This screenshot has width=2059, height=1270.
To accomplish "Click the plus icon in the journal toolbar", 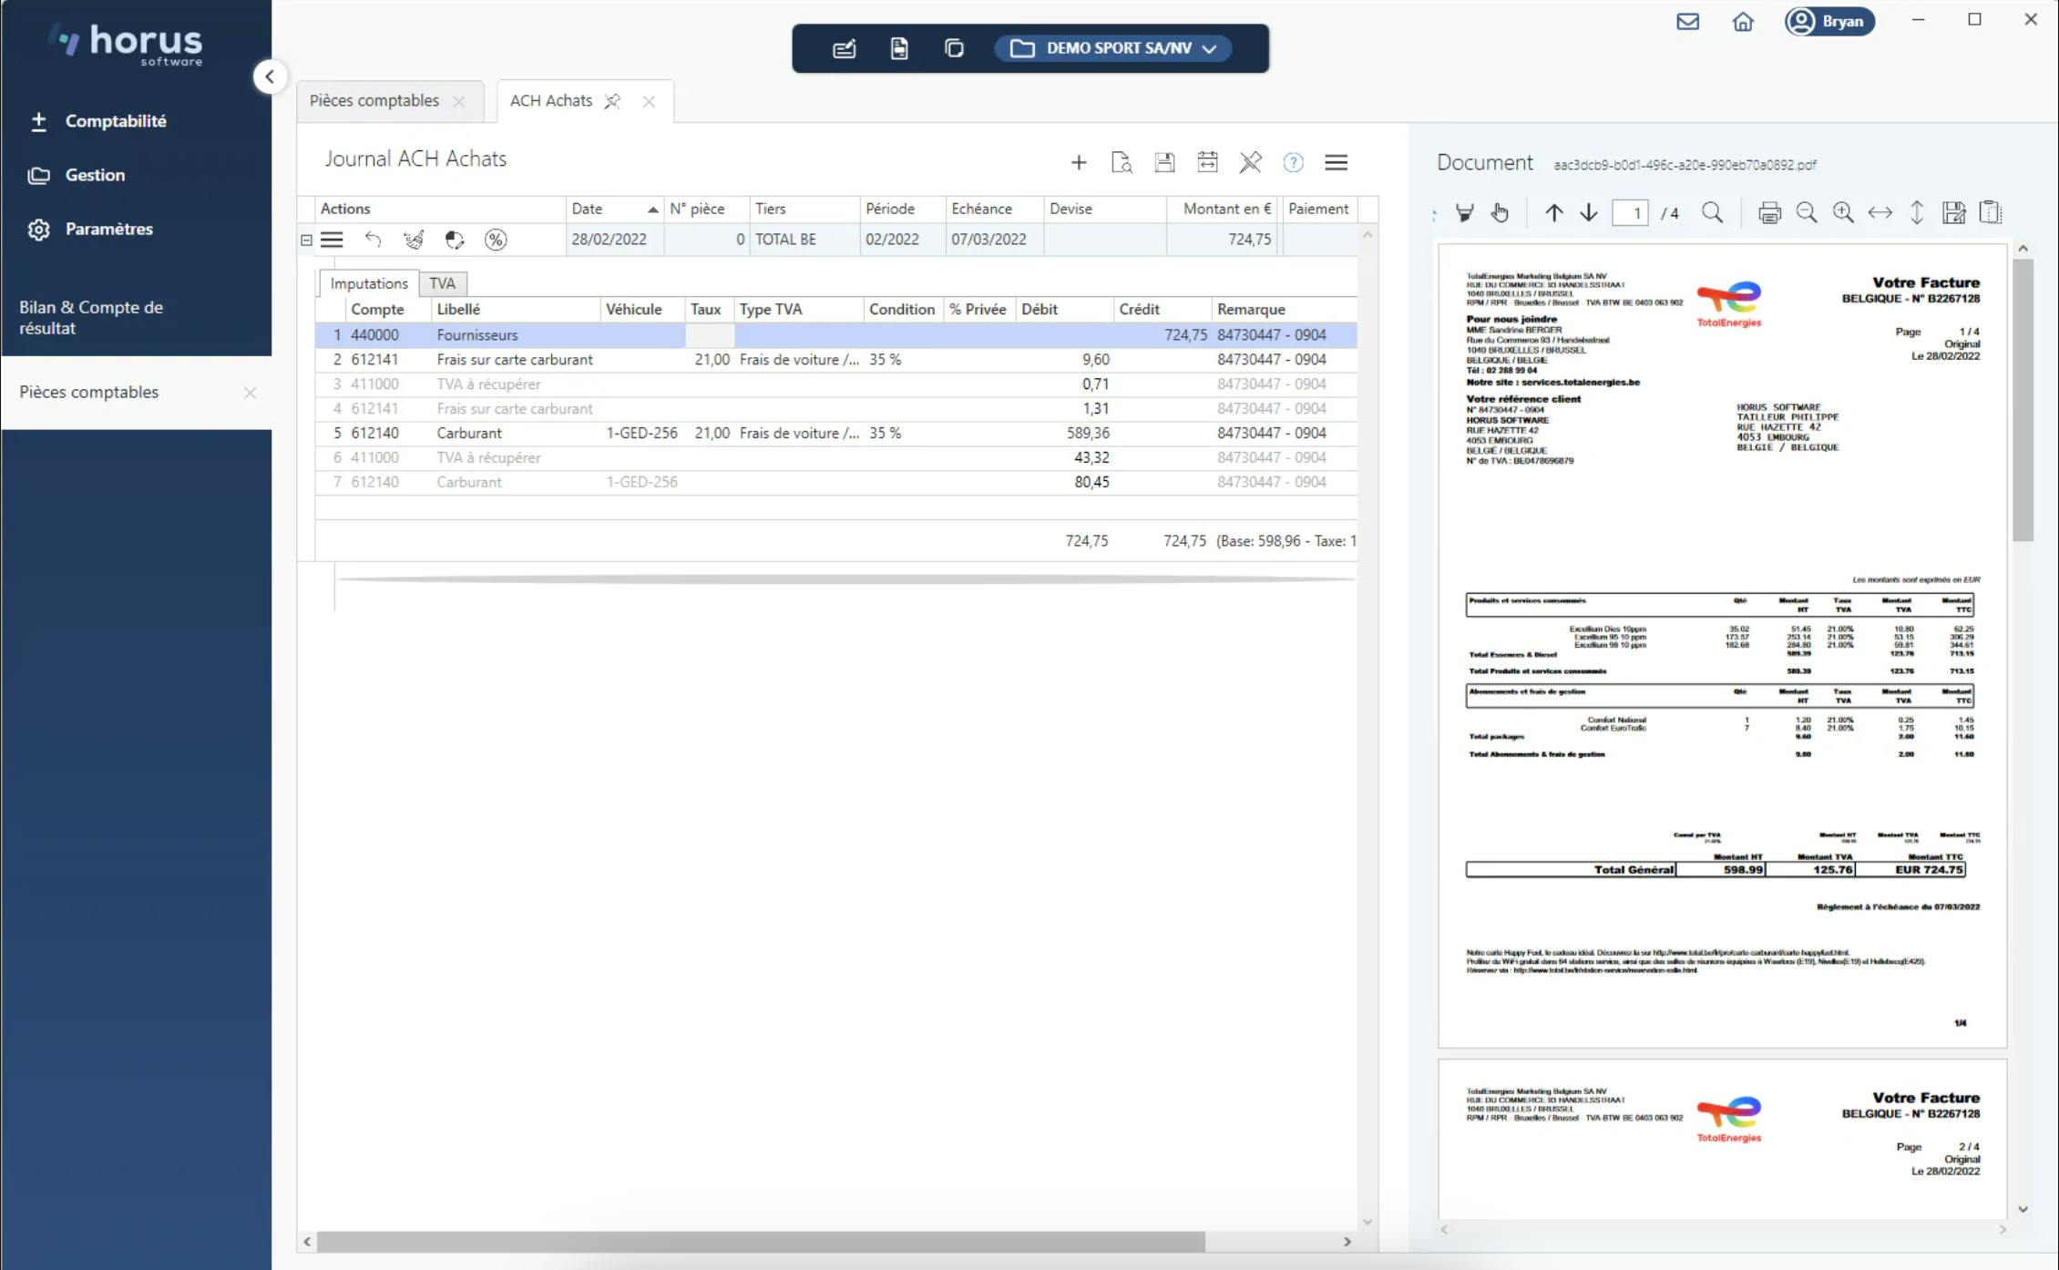I will coord(1079,163).
